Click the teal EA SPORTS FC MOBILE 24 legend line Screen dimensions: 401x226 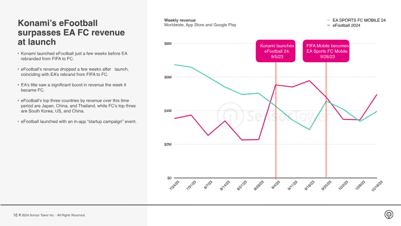click(x=328, y=19)
